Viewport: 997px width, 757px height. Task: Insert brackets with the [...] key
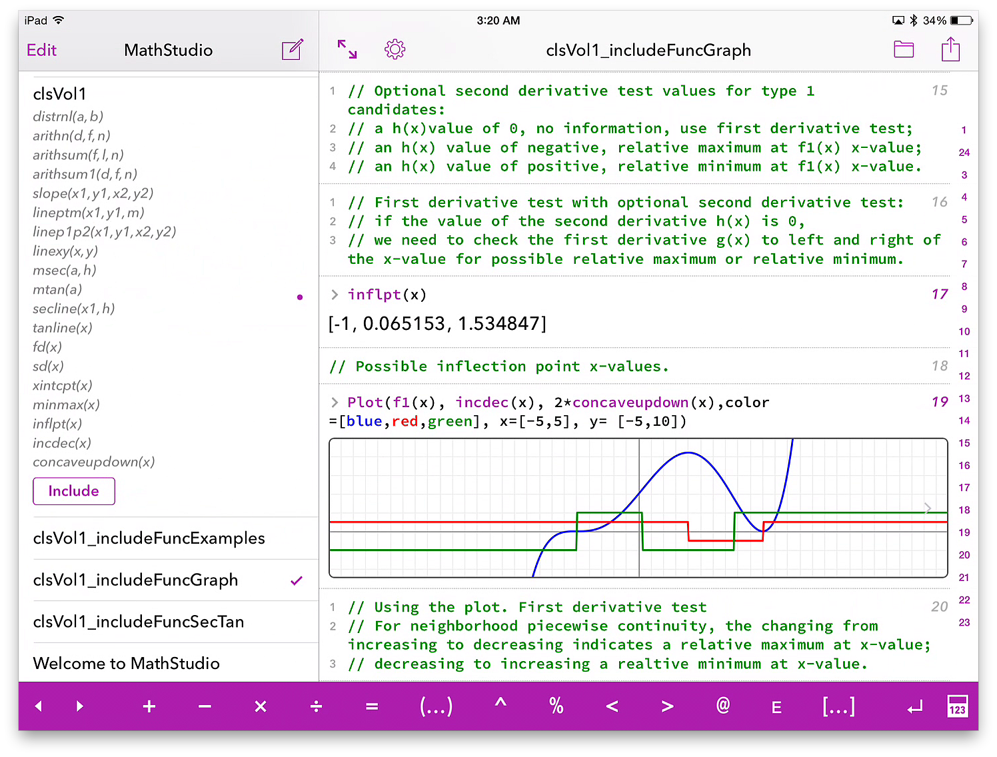click(838, 706)
